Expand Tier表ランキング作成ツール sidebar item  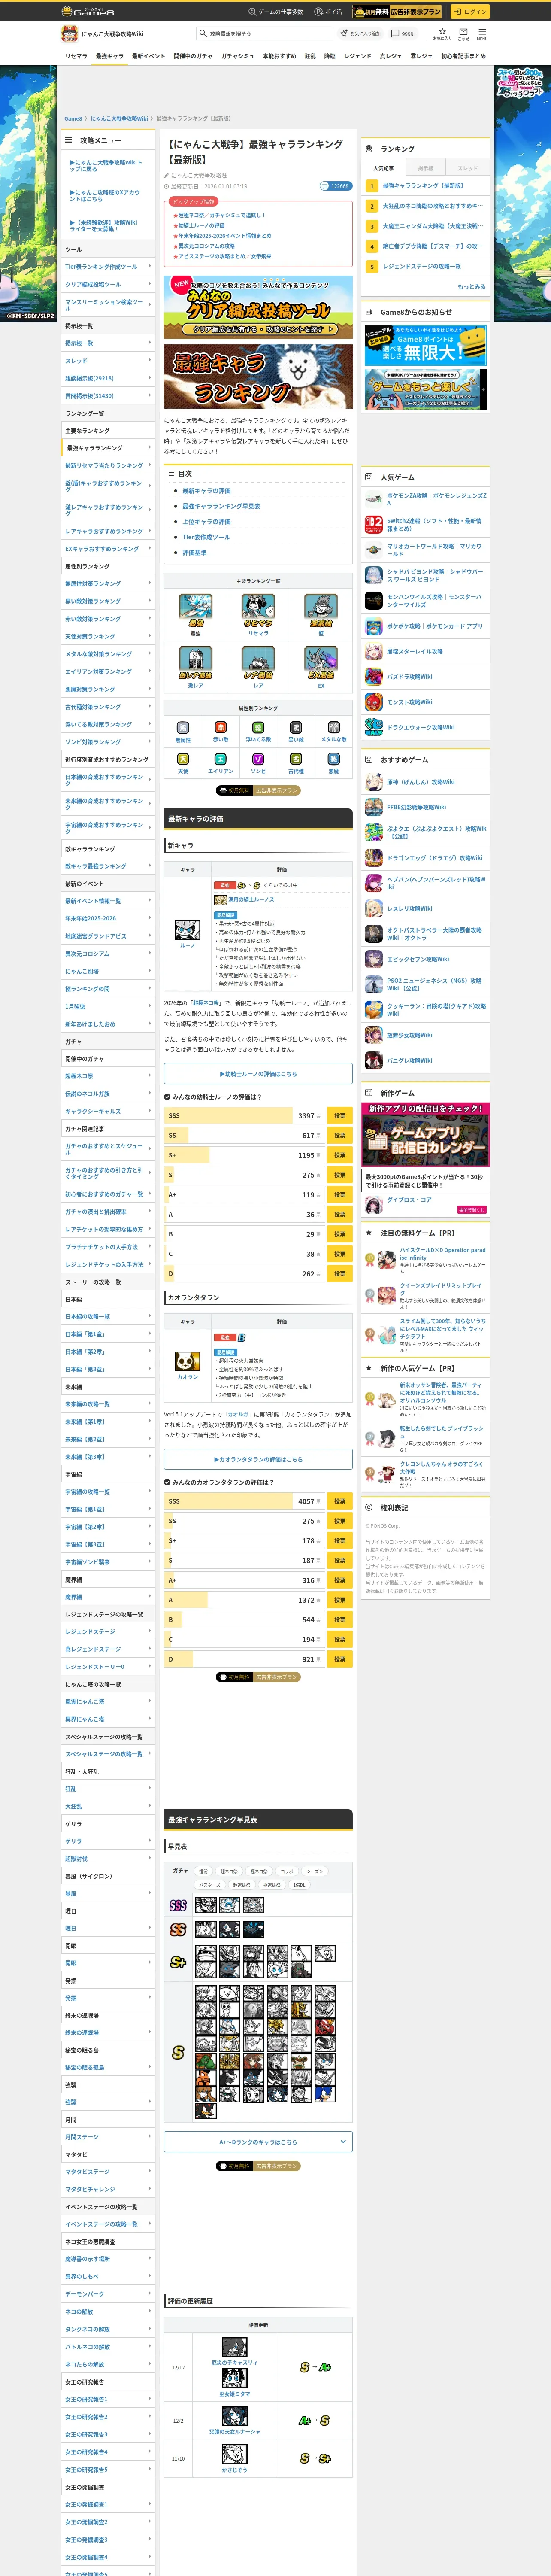108,267
